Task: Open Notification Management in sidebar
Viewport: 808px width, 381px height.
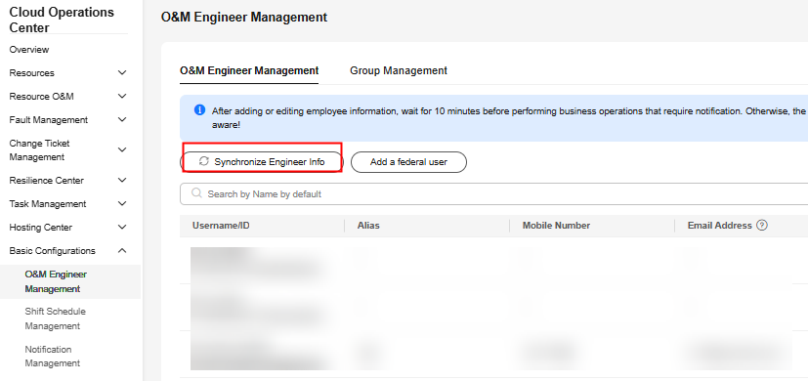Action: pos(53,357)
